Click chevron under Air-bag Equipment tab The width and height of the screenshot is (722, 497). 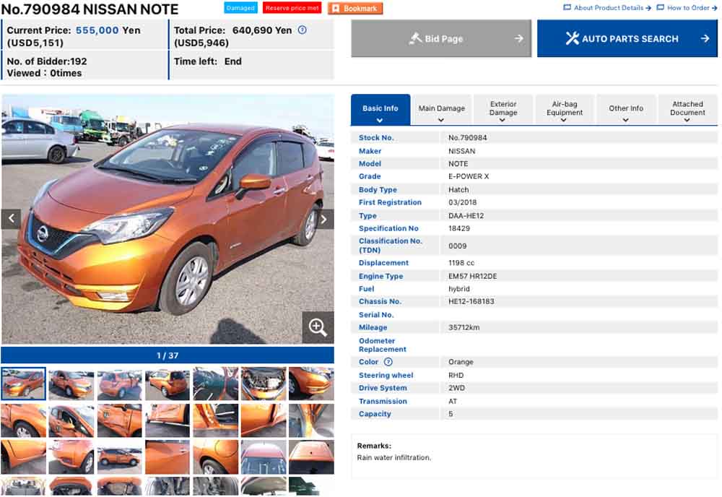(564, 120)
